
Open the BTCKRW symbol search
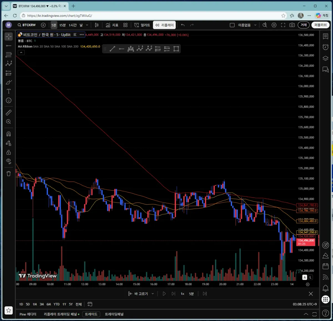[x=27, y=25]
